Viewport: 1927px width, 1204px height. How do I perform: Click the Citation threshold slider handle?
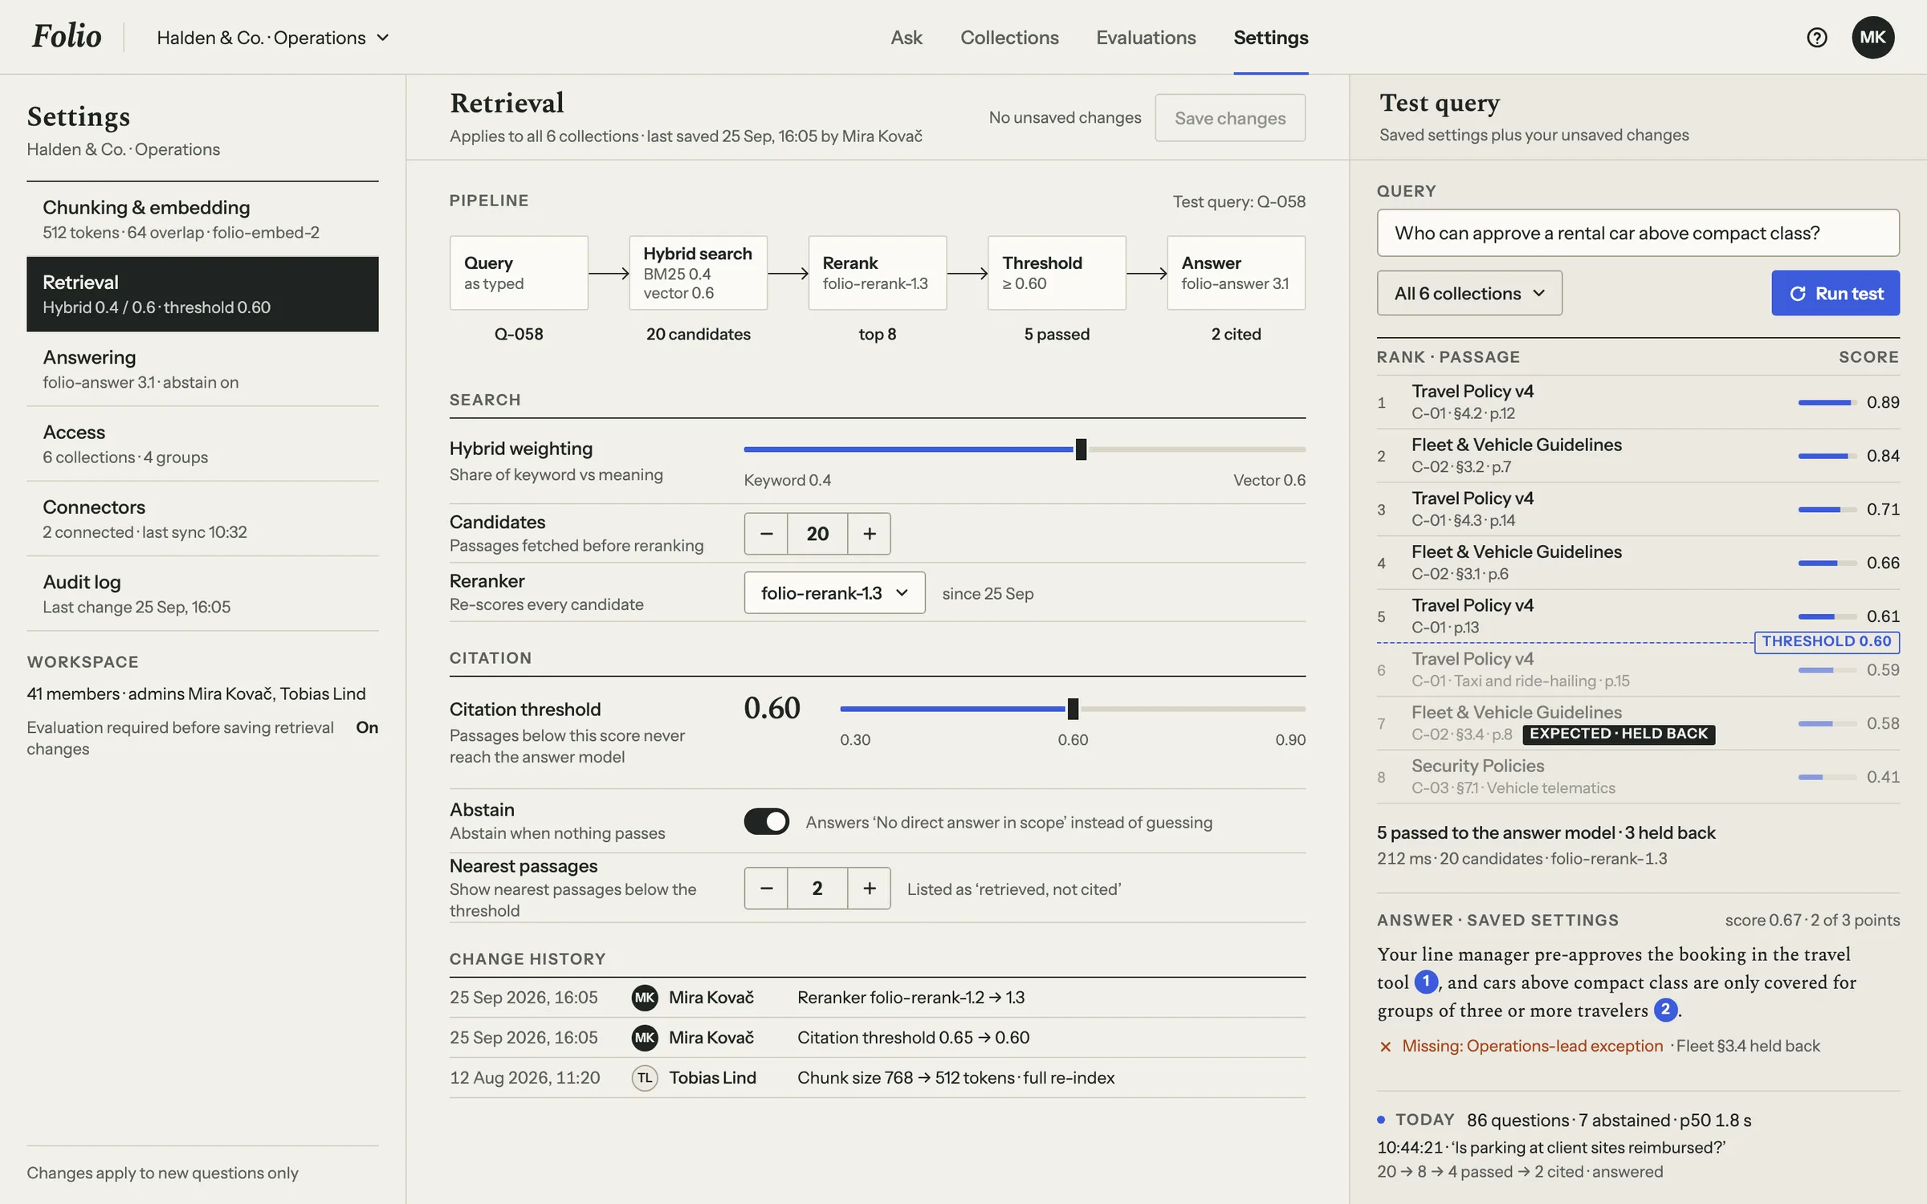pos(1073,709)
